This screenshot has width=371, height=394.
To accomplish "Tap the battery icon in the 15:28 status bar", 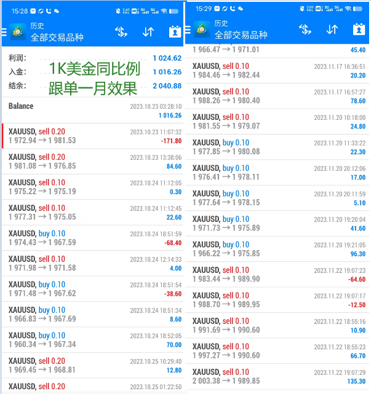I will click(x=174, y=11).
